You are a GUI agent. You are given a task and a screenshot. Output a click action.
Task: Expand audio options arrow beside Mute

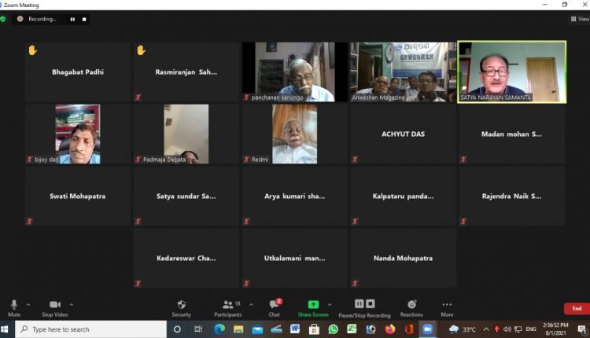click(x=28, y=304)
